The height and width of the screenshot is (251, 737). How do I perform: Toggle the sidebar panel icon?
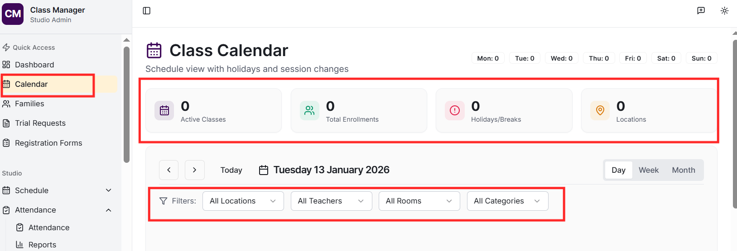coord(146,11)
